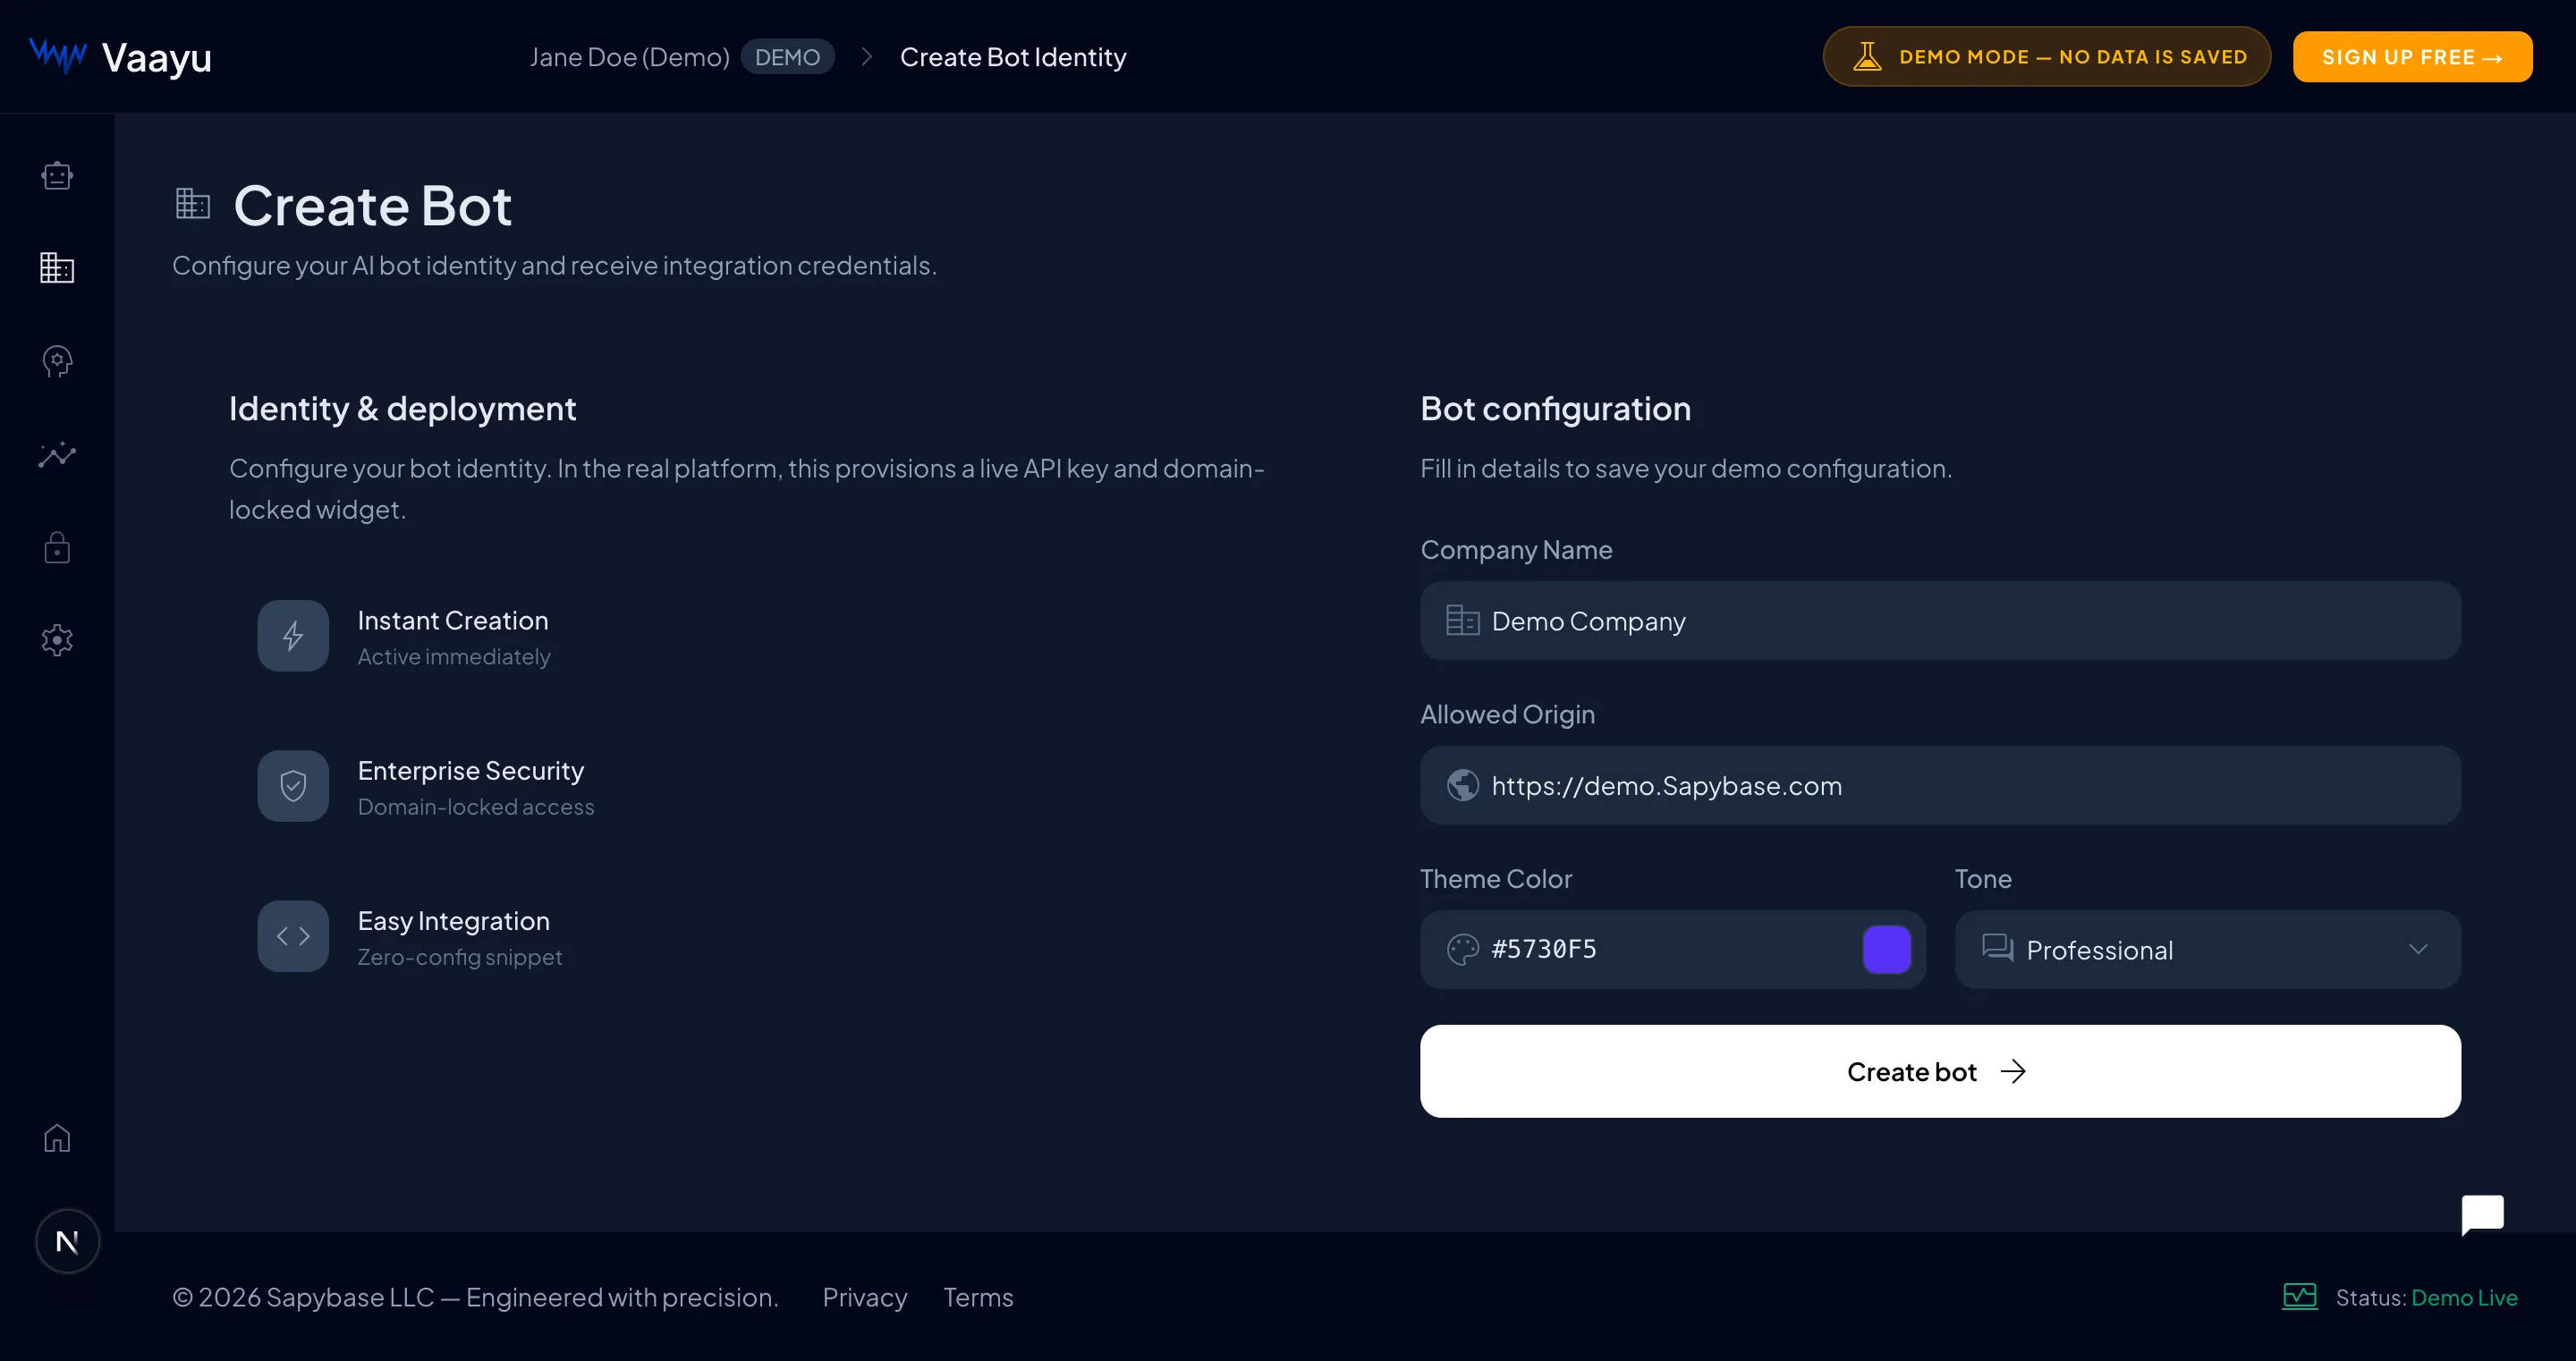Viewport: 2576px width, 1361px height.
Task: Click the Identity & deployment heading
Action: point(403,408)
